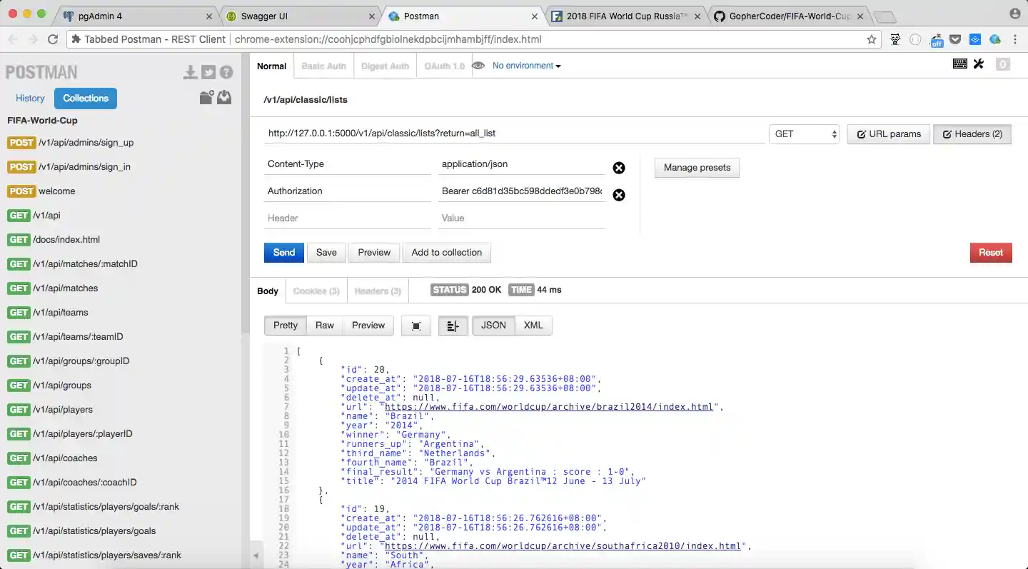
Task: Remove the Content-Type header entry
Action: pyautogui.click(x=619, y=168)
